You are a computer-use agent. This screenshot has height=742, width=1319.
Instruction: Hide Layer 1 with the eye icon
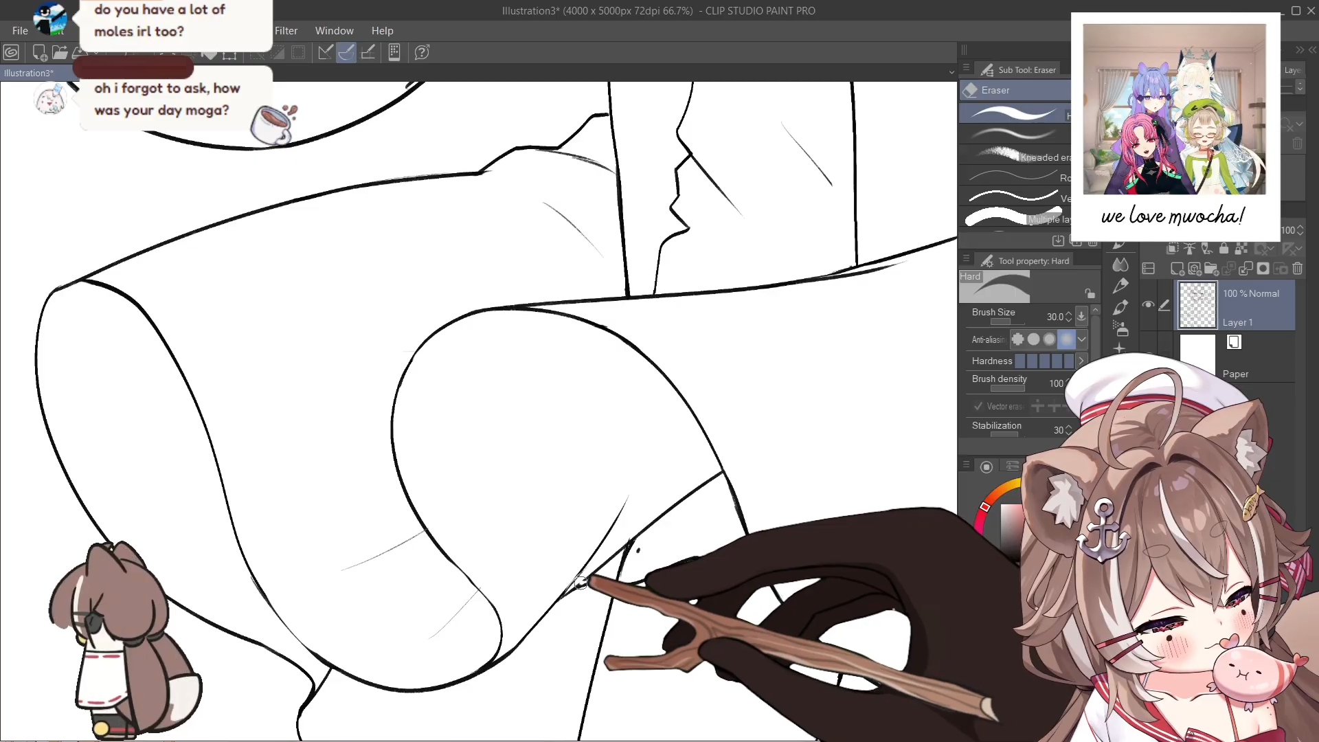coord(1148,304)
